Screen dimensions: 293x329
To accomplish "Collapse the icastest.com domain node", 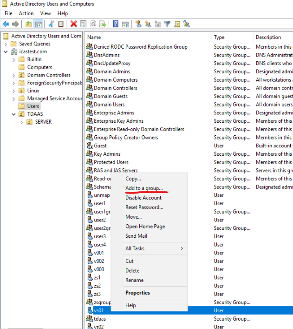I will tap(6, 52).
